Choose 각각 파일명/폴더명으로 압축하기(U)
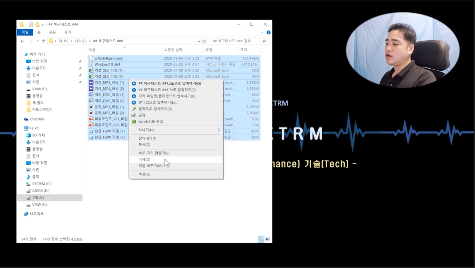This screenshot has width=475, height=268. (176, 96)
